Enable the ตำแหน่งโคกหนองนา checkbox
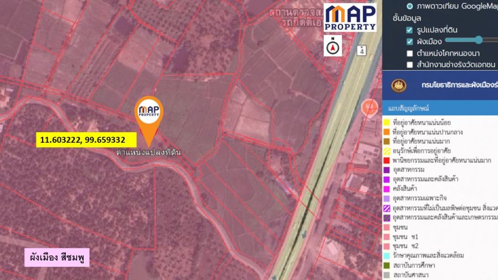This screenshot has width=498, height=280. pyautogui.click(x=410, y=54)
